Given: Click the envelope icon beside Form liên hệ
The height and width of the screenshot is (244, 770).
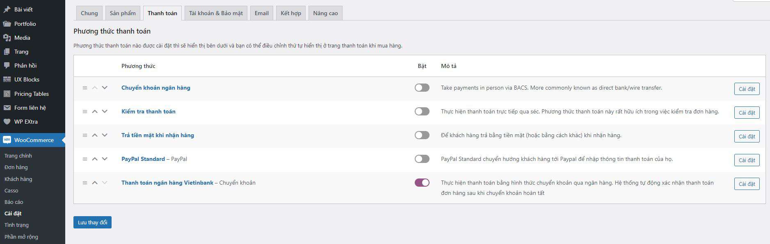Looking at the screenshot, I should point(7,108).
